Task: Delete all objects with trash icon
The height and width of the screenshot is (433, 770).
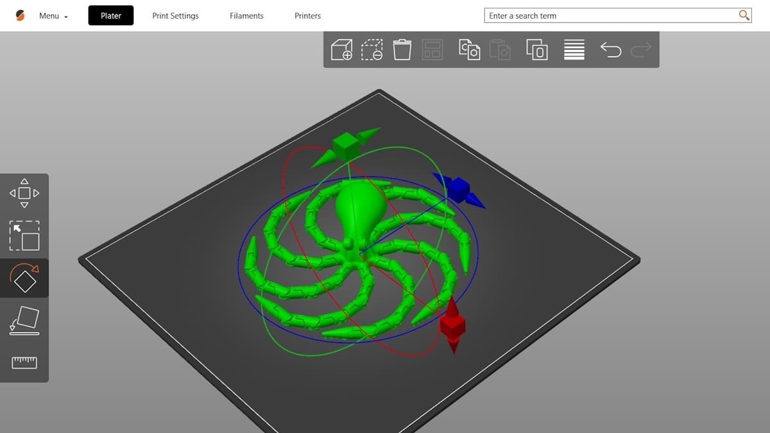Action: 402,50
